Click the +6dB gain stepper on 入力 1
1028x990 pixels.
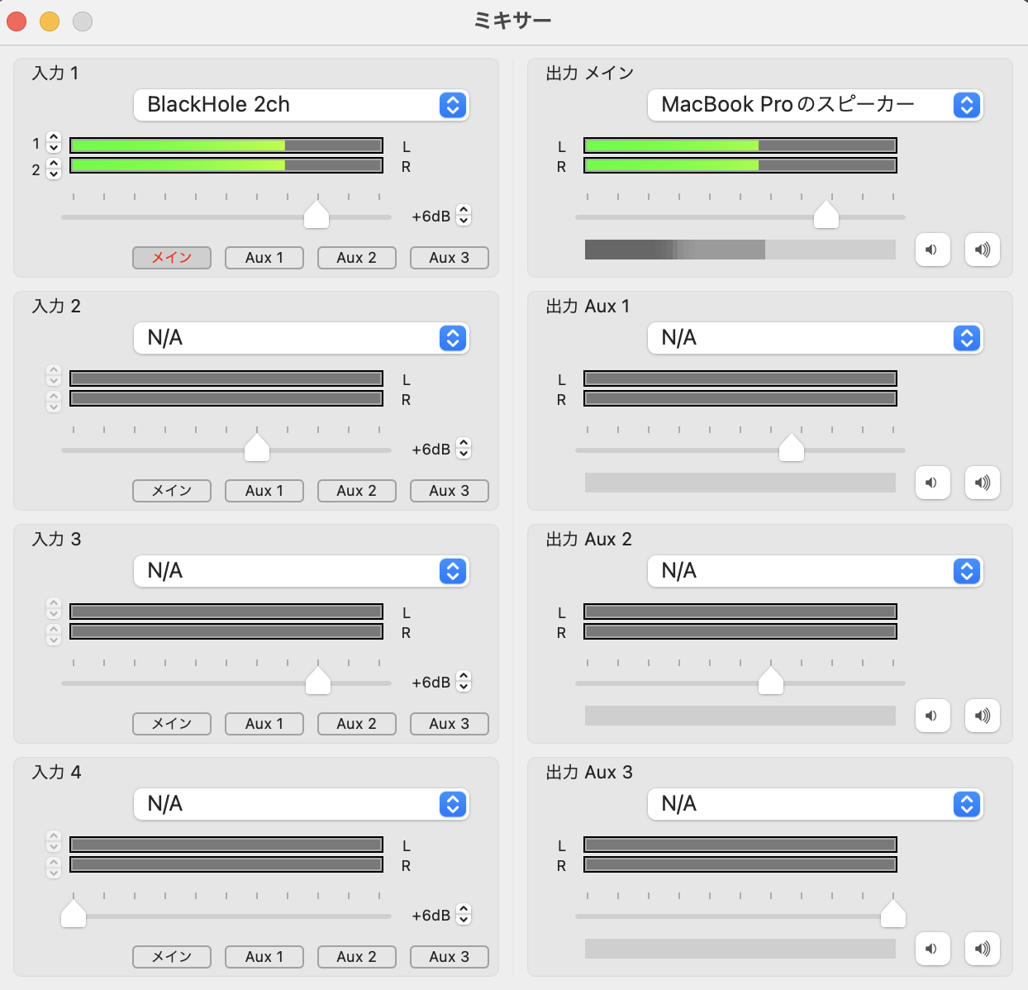[x=464, y=216]
